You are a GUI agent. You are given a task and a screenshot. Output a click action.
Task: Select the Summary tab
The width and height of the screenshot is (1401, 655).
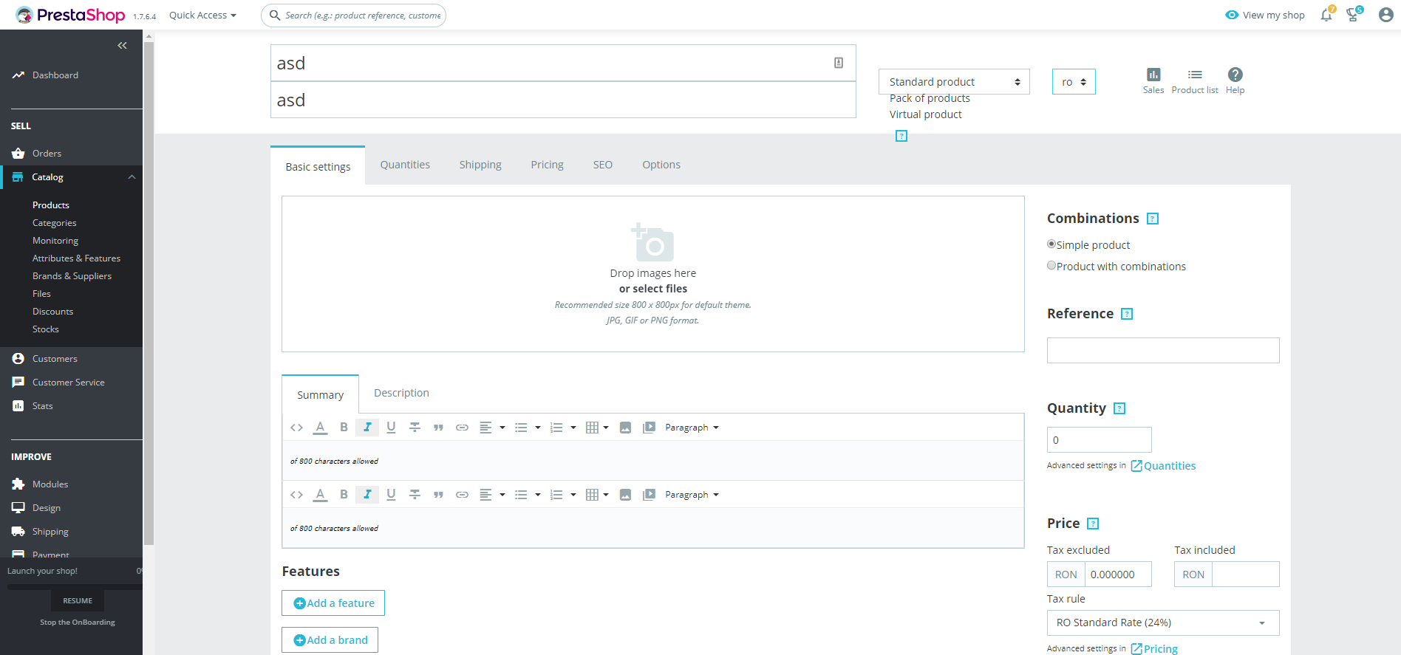[x=320, y=394]
